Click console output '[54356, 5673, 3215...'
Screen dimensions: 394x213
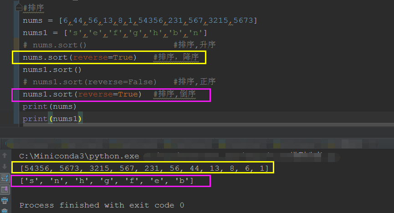[144, 168]
